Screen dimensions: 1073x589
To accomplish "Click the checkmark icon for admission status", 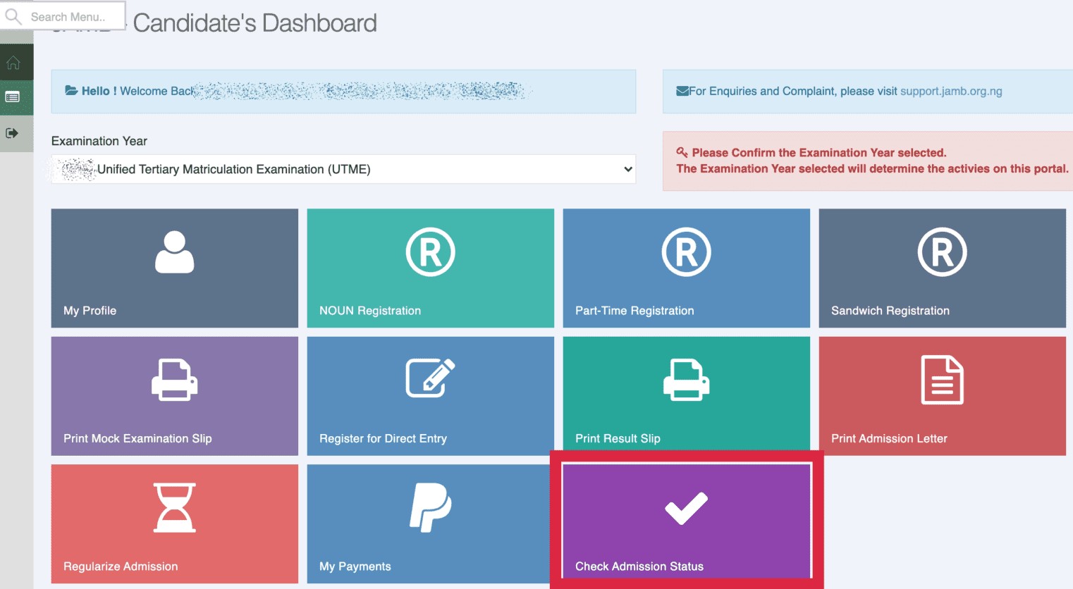I will pyautogui.click(x=686, y=508).
